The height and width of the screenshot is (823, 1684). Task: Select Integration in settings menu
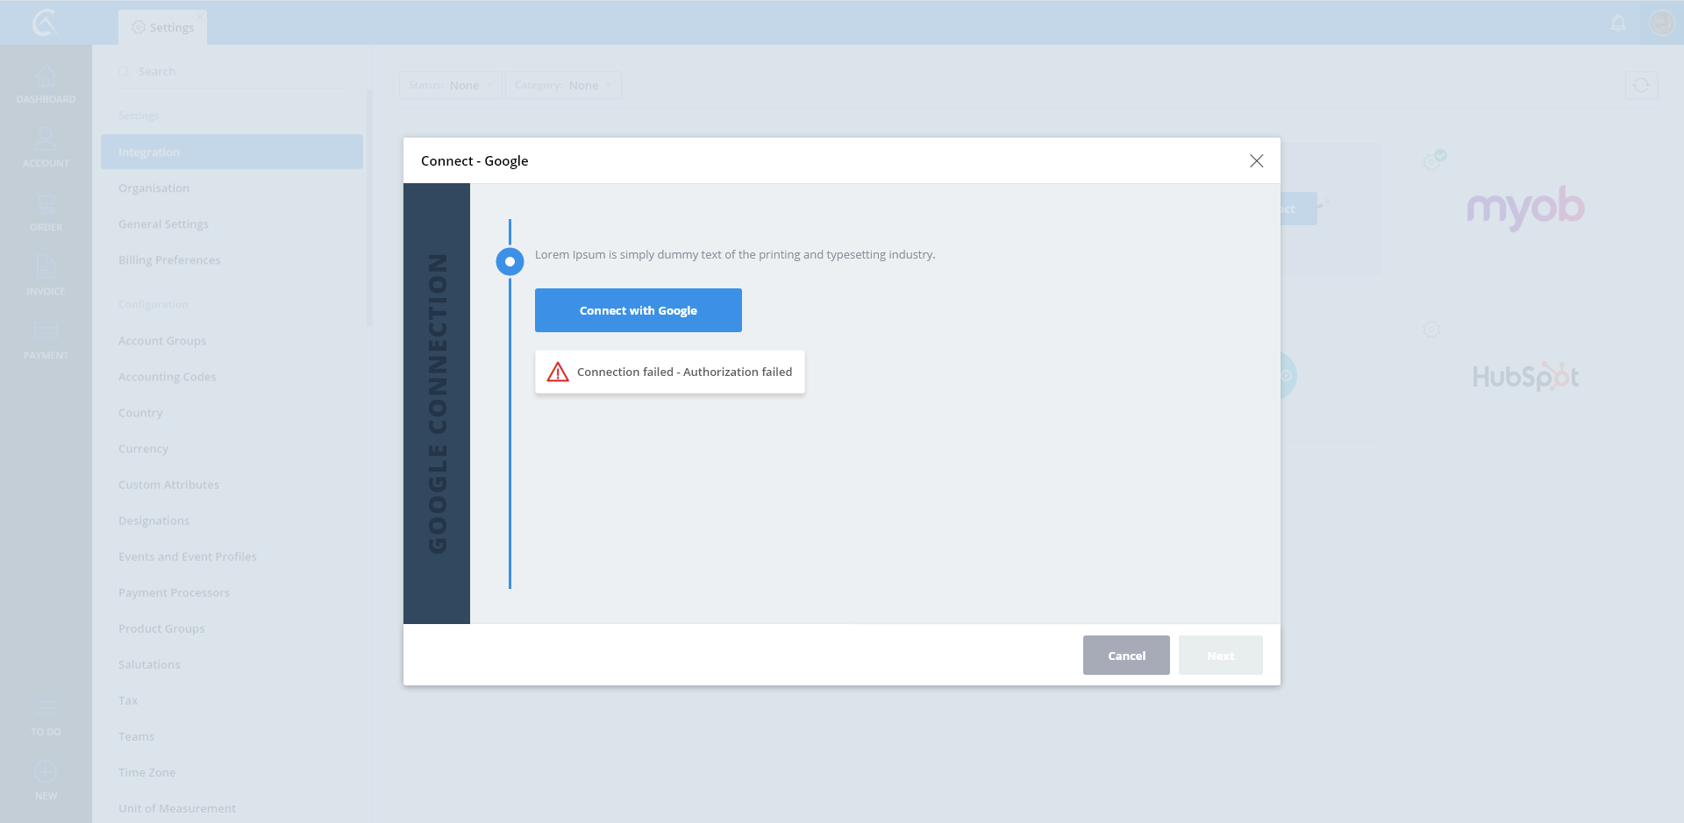coord(232,152)
